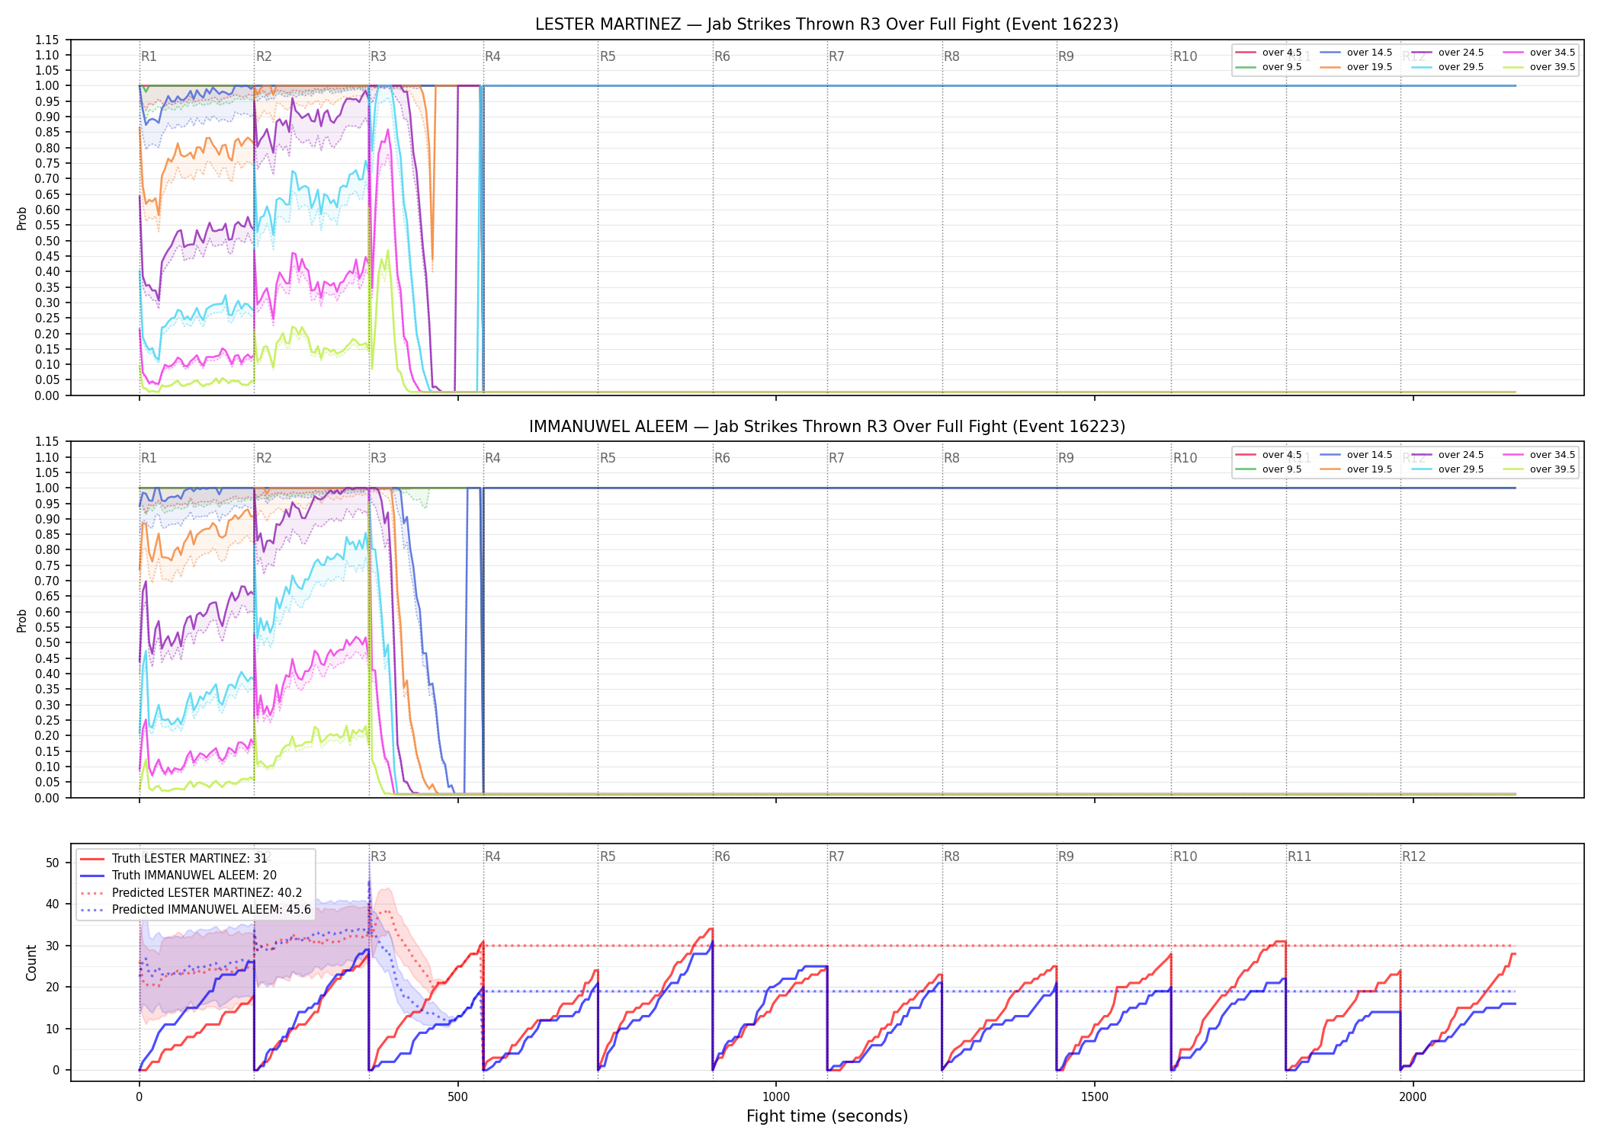Click the 'over 4.5' legend entry in top chart
Screen dimensions: 1601x1143
coord(1269,53)
